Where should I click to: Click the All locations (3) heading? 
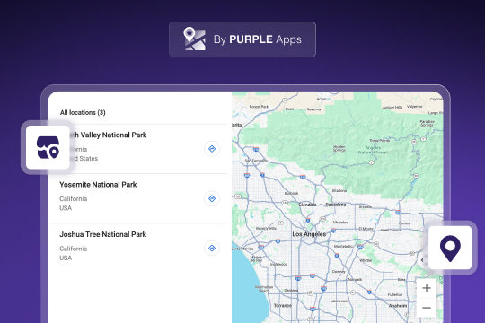click(x=83, y=112)
